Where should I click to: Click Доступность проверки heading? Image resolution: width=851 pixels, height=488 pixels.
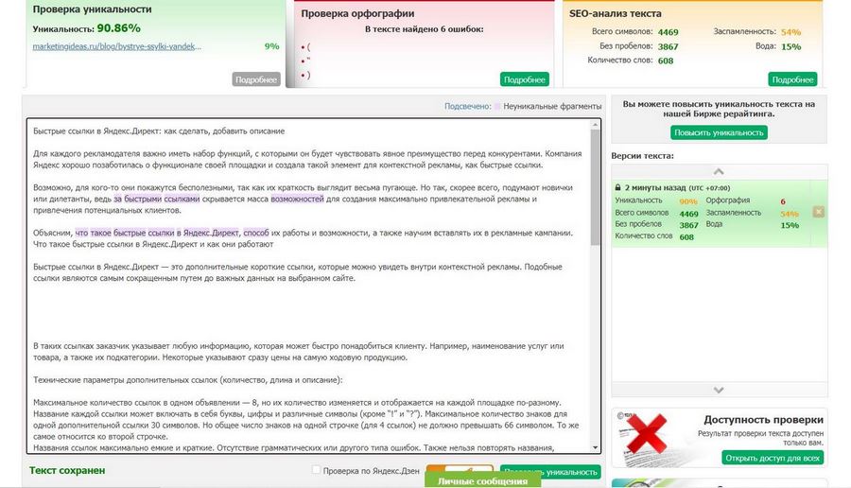764,420
